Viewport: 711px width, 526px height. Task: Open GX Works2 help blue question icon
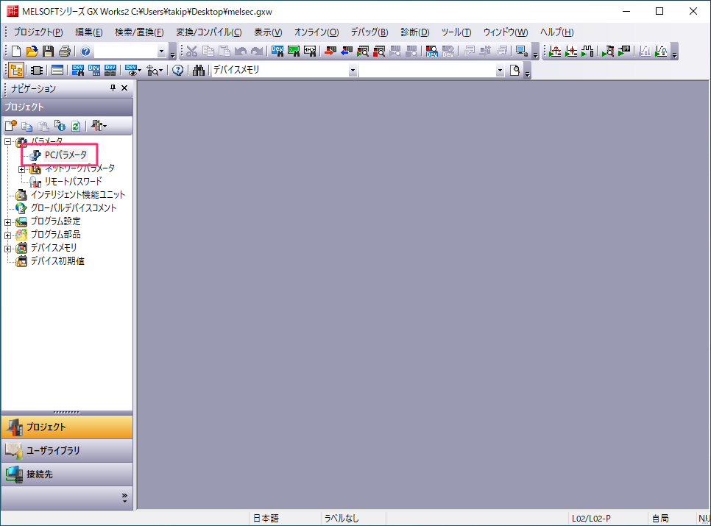point(85,51)
